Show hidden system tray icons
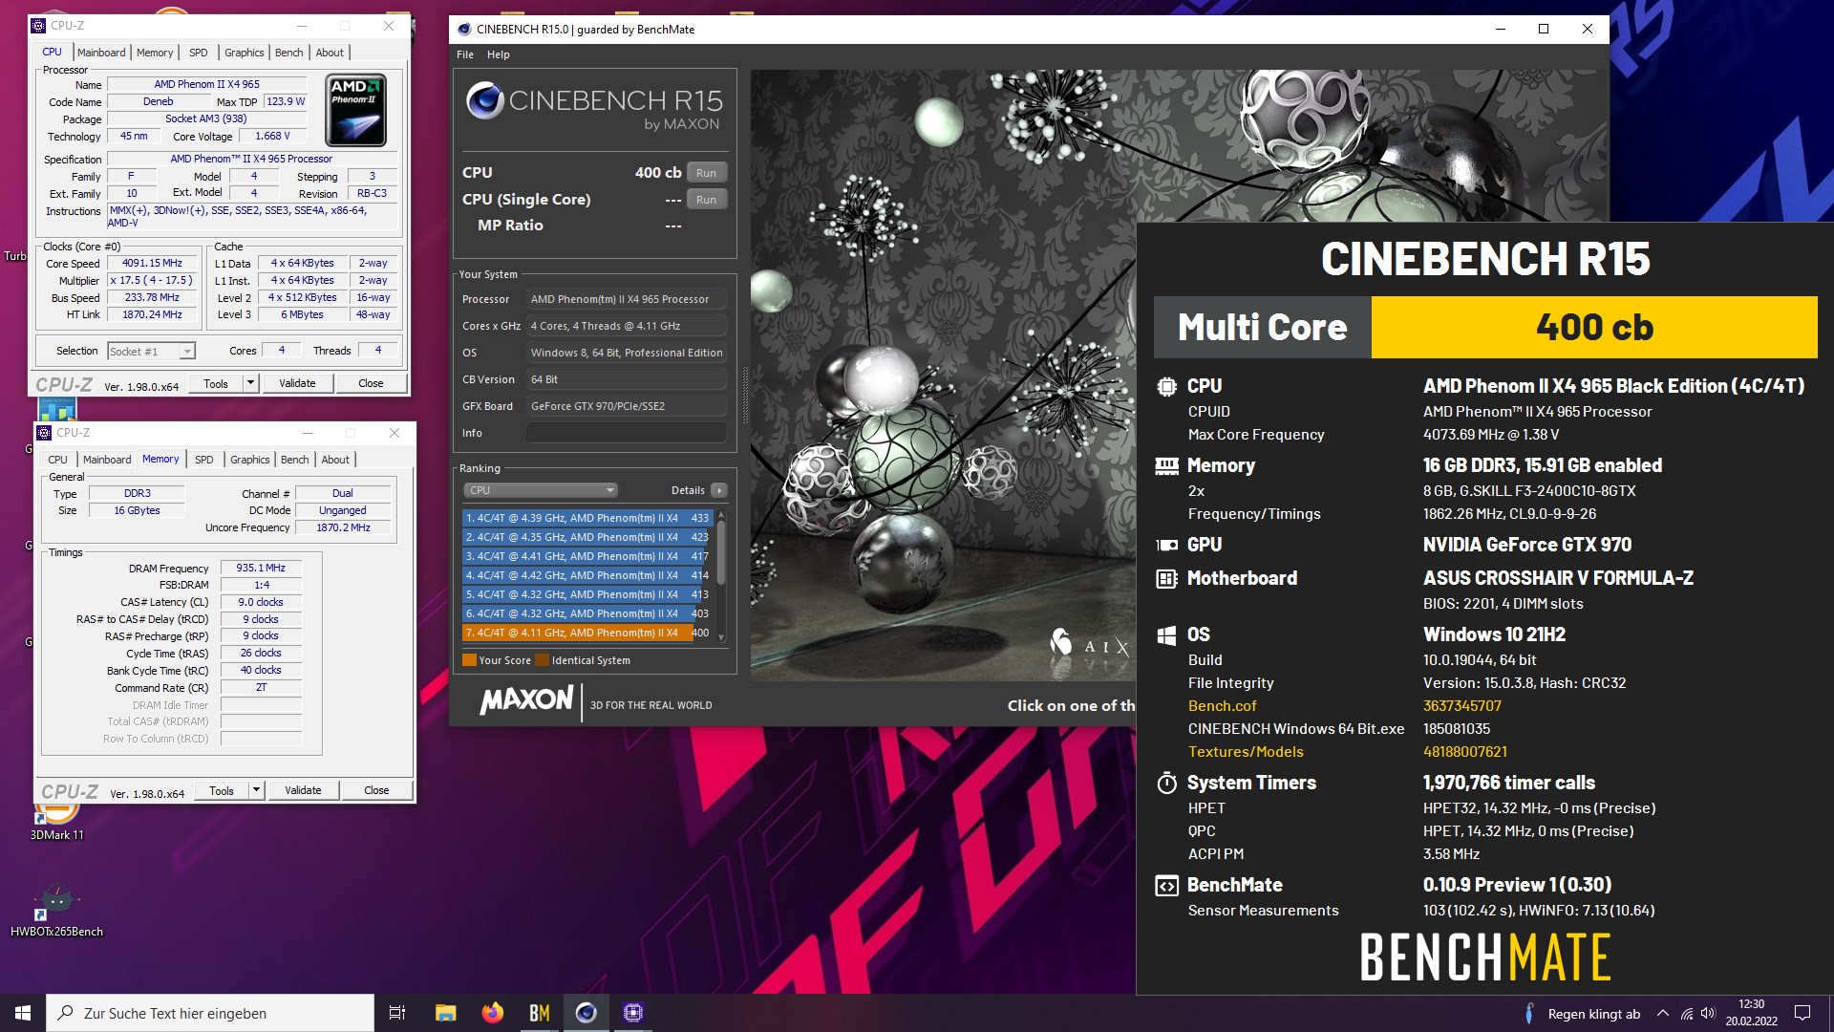This screenshot has width=1834, height=1032. click(x=1663, y=1013)
